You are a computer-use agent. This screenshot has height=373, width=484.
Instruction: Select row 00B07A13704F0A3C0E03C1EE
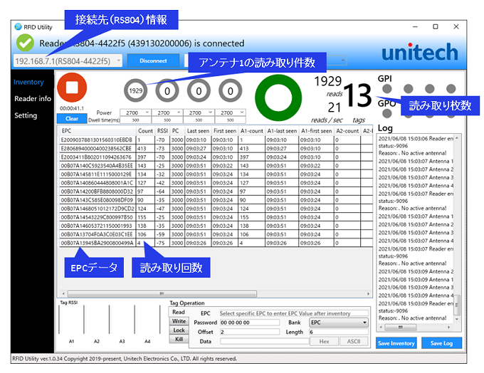216,234
